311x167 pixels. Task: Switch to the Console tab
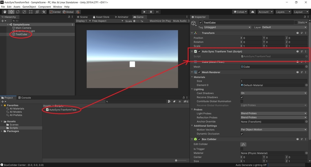point(24,98)
